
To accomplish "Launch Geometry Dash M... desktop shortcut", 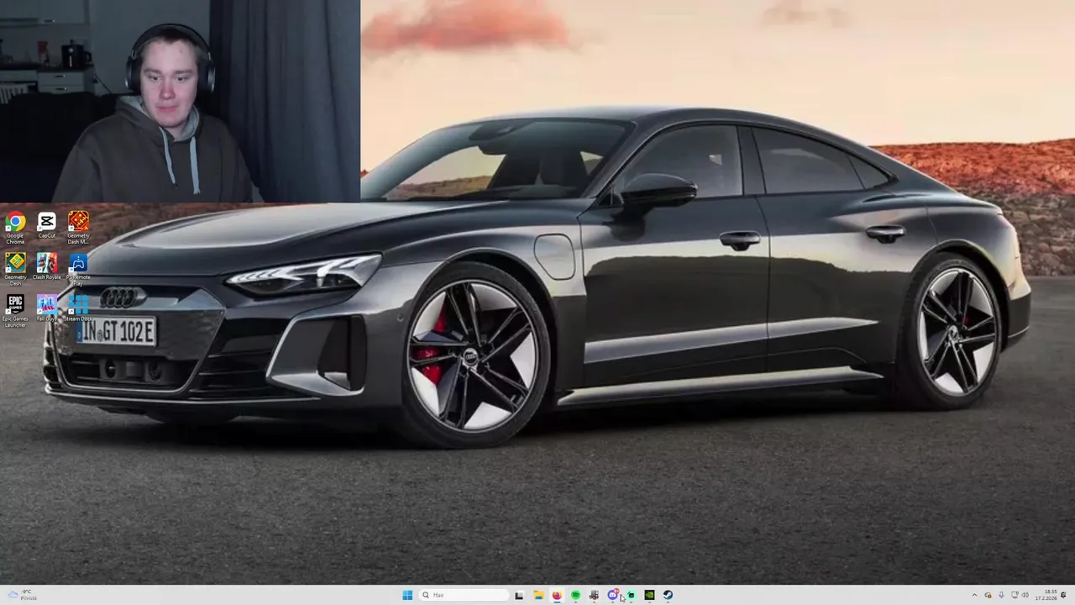I will pyautogui.click(x=78, y=227).
